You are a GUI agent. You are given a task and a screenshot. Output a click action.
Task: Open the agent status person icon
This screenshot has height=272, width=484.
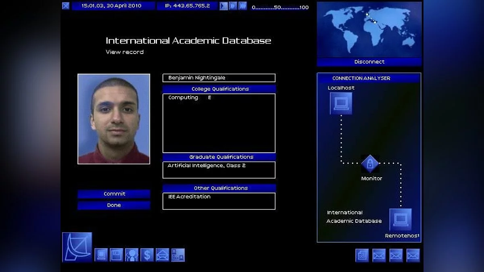coord(132,255)
